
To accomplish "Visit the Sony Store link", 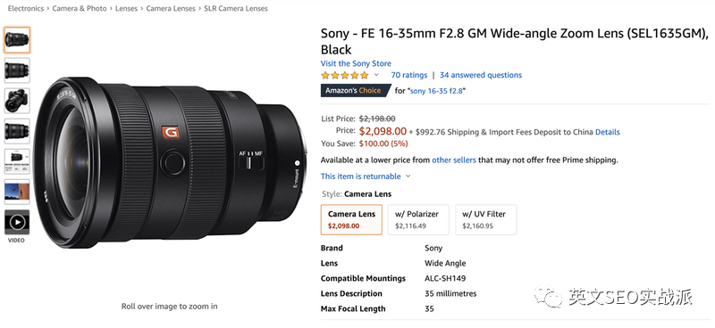I will tap(356, 63).
